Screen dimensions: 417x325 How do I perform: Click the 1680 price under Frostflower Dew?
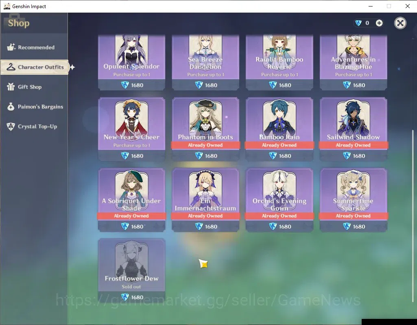[137, 297]
